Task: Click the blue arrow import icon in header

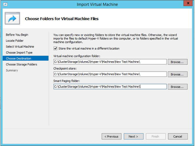Action: [12, 19]
